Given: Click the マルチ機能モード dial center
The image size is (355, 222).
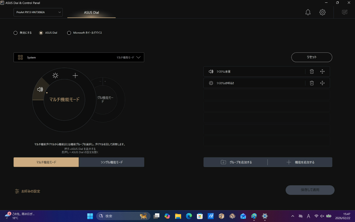Looking at the screenshot, I should [64, 100].
